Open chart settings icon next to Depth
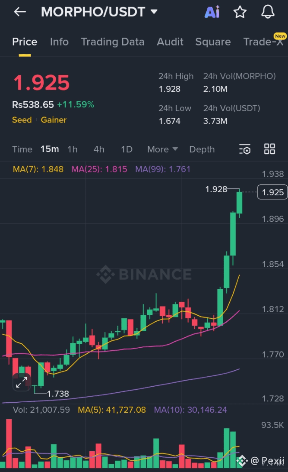This screenshot has height=472, width=288. coord(245,149)
